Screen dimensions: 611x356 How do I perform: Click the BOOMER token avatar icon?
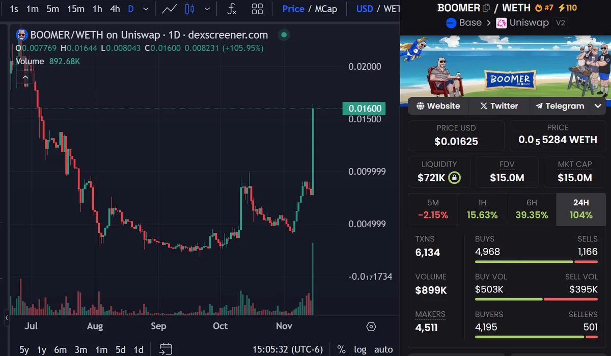point(21,35)
